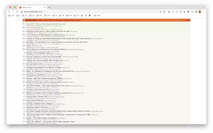The height and width of the screenshot is (133, 213).
Task: Upvote the All you need is links story
Action: (x=26, y=64)
